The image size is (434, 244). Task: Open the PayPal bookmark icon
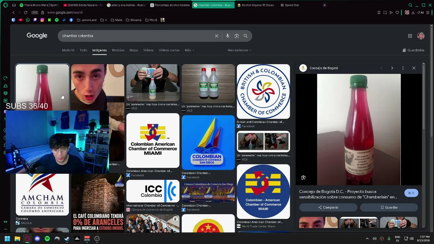[x=64, y=20]
